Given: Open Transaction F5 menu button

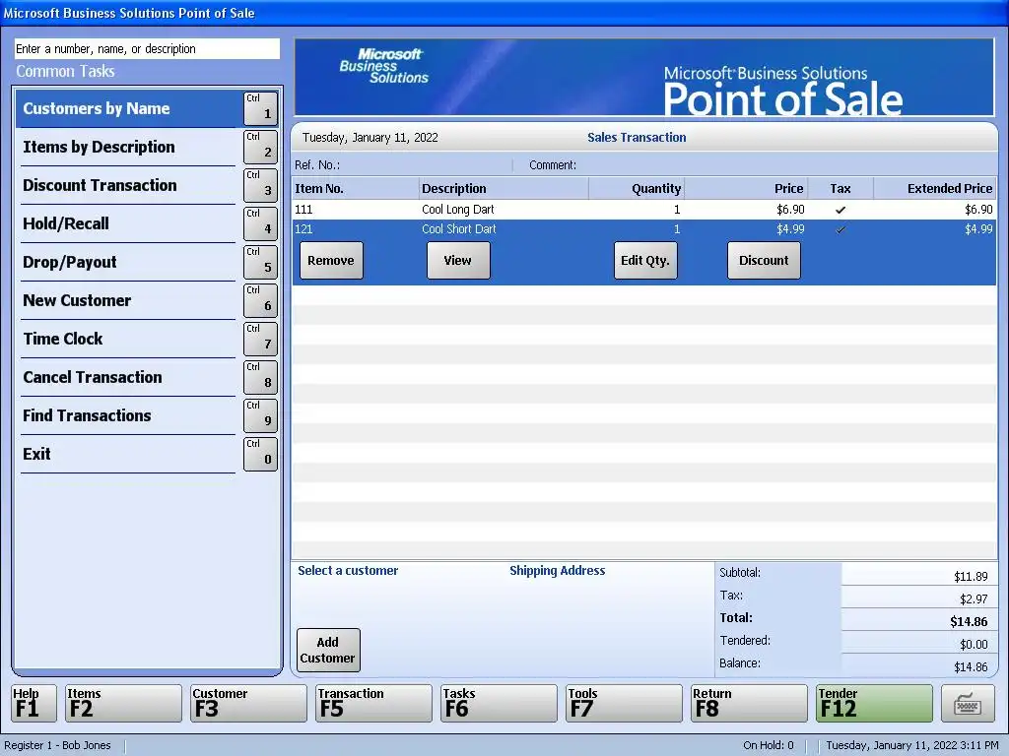Looking at the screenshot, I should 373,703.
